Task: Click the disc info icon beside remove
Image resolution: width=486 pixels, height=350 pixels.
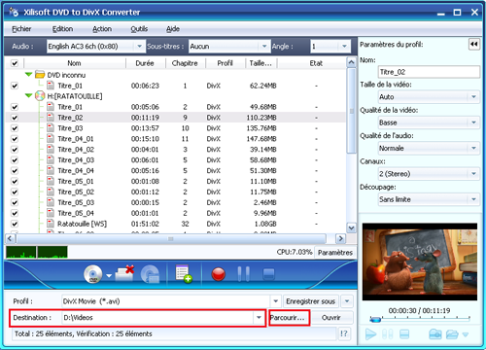Action: pos(150,274)
